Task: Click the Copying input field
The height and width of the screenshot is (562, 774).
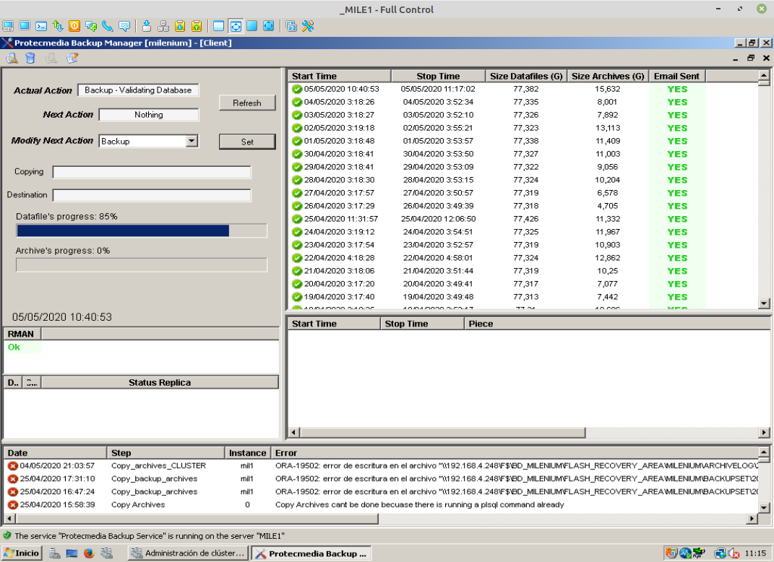Action: 152,172
